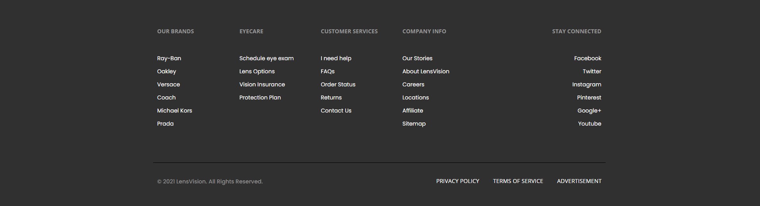Open the Facebook social link
The image size is (760, 206).
pyautogui.click(x=587, y=58)
